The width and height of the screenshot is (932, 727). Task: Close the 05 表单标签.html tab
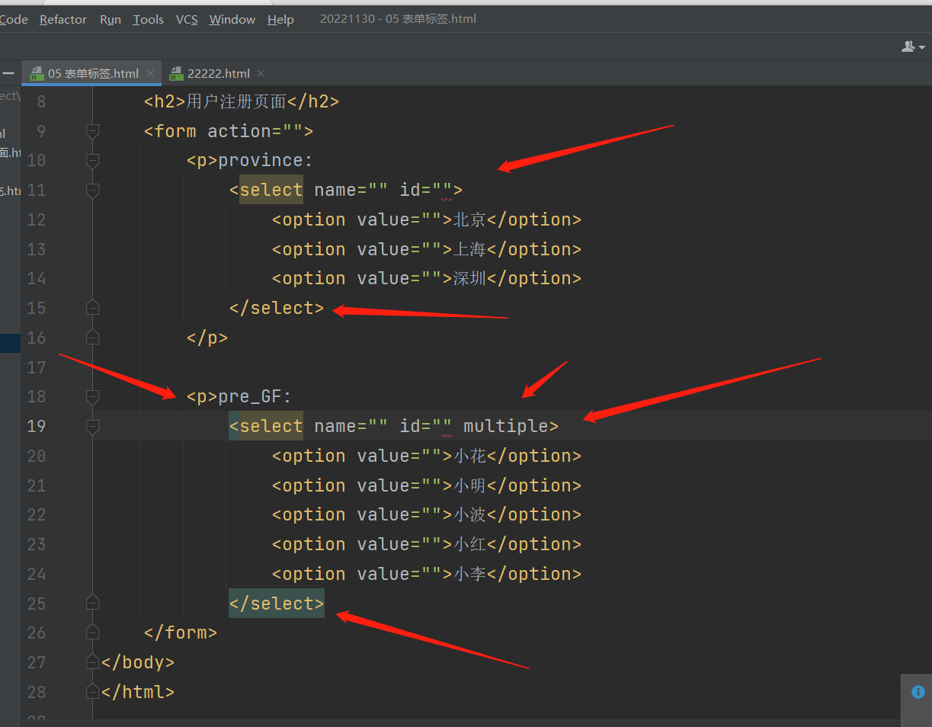click(x=150, y=73)
